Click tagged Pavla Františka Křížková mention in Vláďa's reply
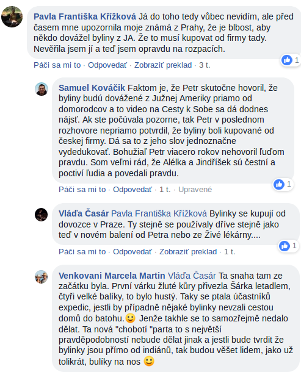This screenshot has height=372, width=301. pyautogui.click(x=159, y=213)
